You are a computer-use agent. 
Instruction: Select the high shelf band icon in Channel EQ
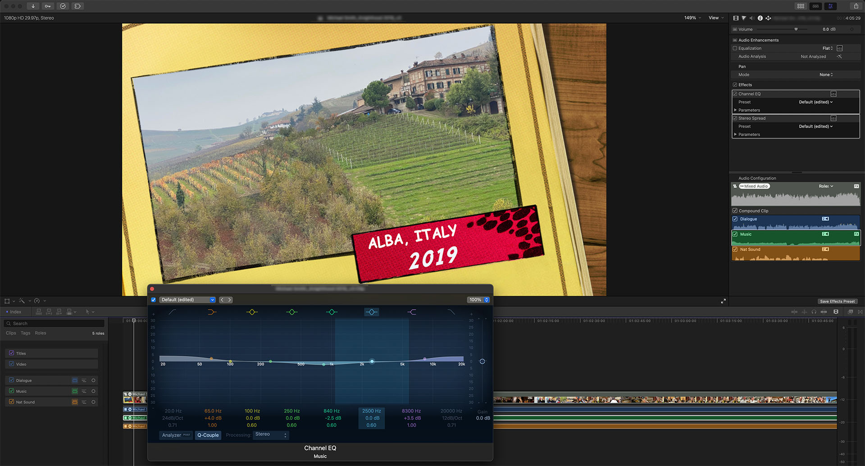click(x=412, y=312)
